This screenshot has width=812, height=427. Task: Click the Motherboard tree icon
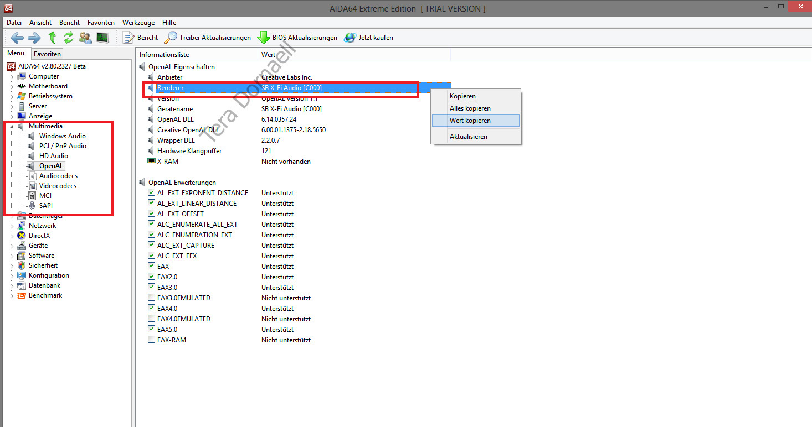click(22, 86)
